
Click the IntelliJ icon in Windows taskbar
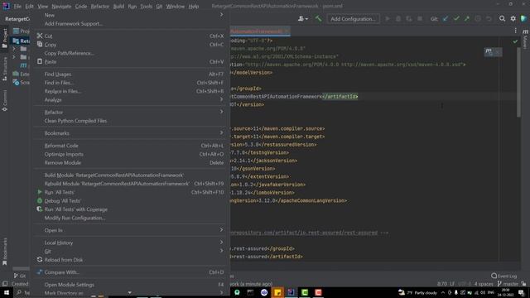point(291,292)
